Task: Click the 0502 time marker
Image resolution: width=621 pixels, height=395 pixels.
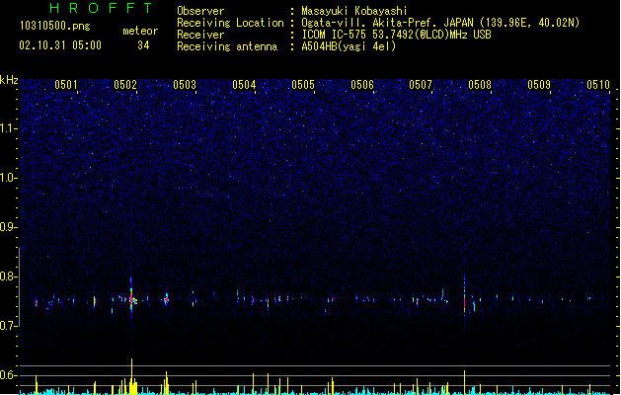Action: 125,84
